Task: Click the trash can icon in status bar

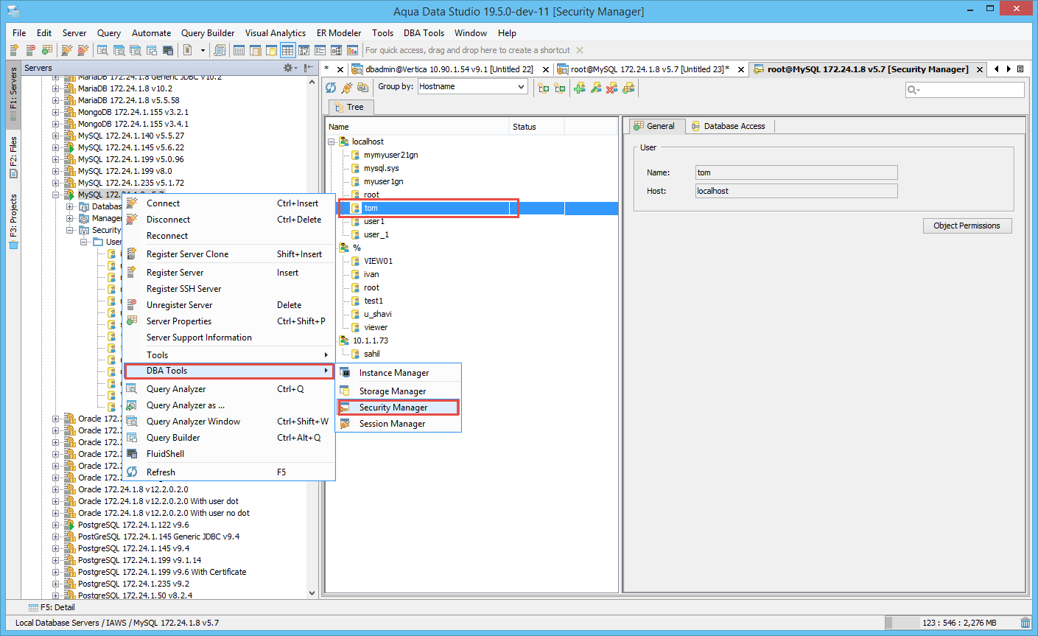Action: (1025, 623)
